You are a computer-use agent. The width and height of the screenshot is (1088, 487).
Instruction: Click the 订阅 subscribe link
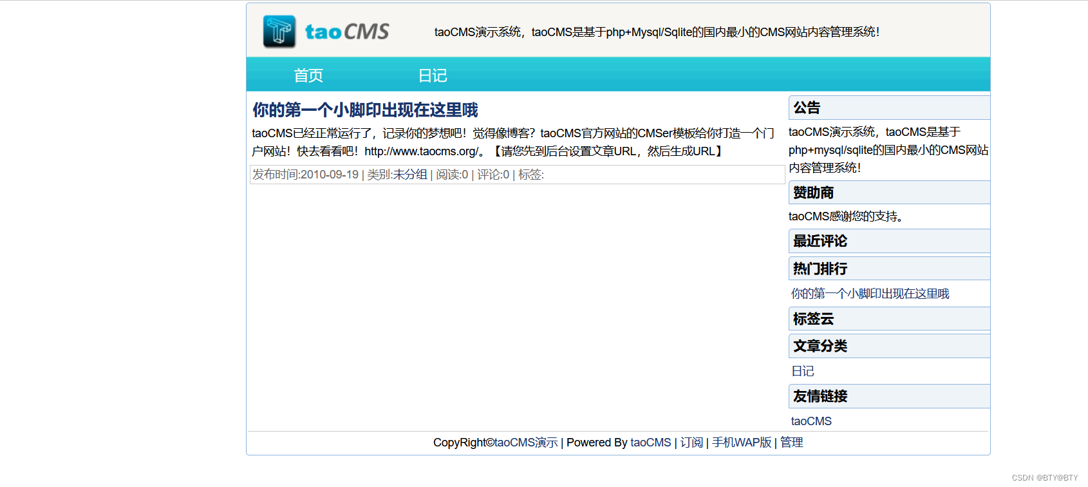pyautogui.click(x=691, y=443)
